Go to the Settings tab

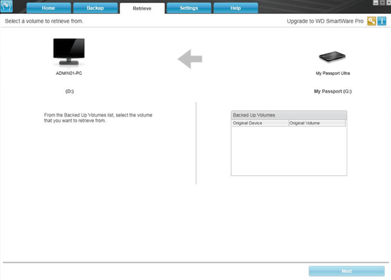tap(188, 8)
